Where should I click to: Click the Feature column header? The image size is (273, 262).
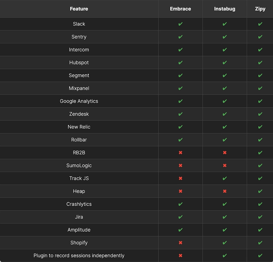79,9
